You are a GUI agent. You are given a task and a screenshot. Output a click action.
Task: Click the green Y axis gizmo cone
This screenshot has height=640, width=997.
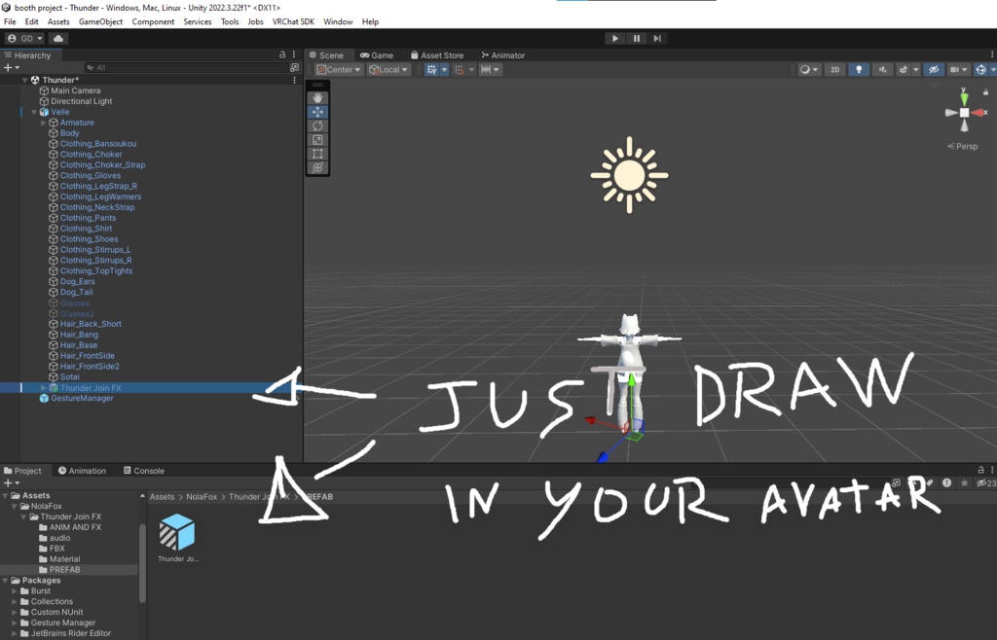click(x=965, y=98)
